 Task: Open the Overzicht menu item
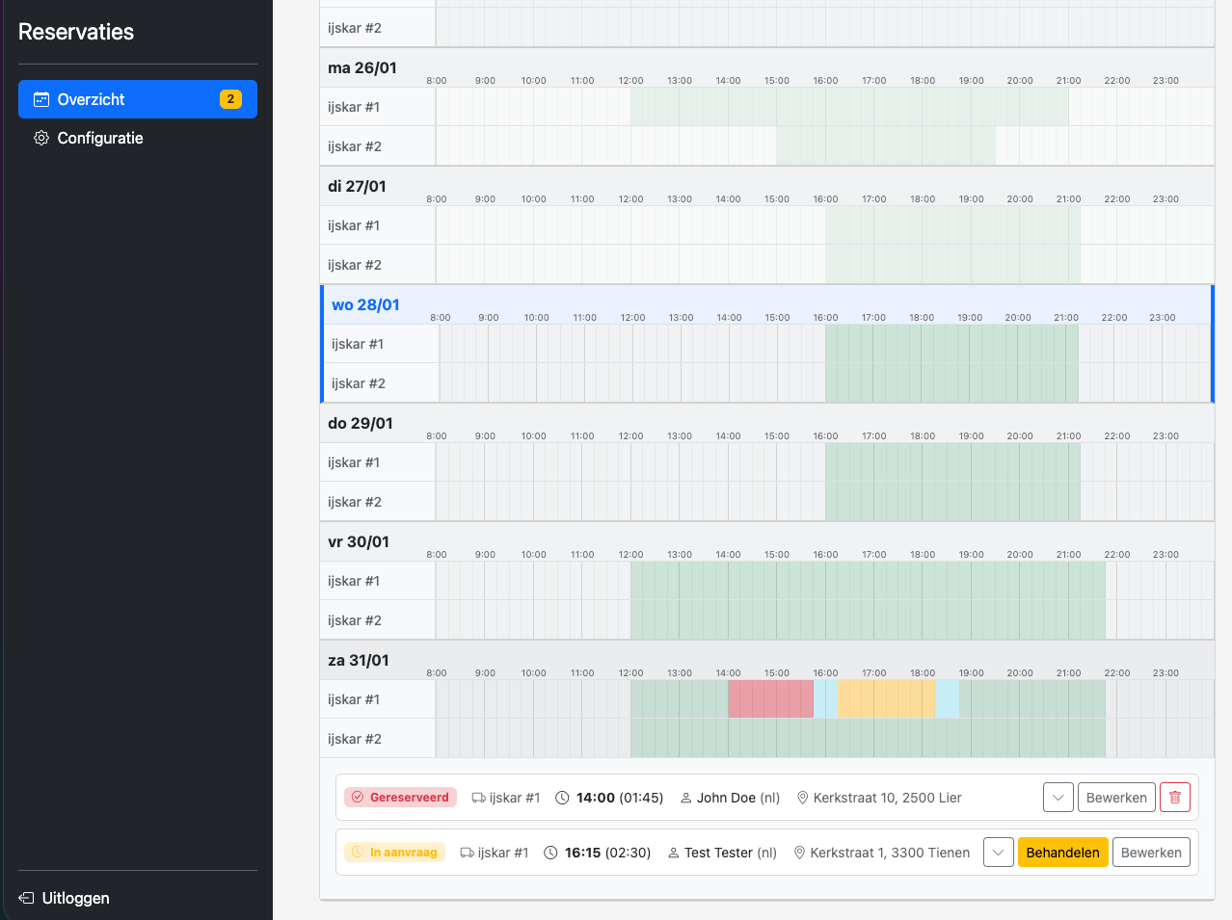point(138,99)
